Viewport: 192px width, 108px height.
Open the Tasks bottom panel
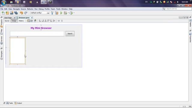pyautogui.click(x=10, y=103)
